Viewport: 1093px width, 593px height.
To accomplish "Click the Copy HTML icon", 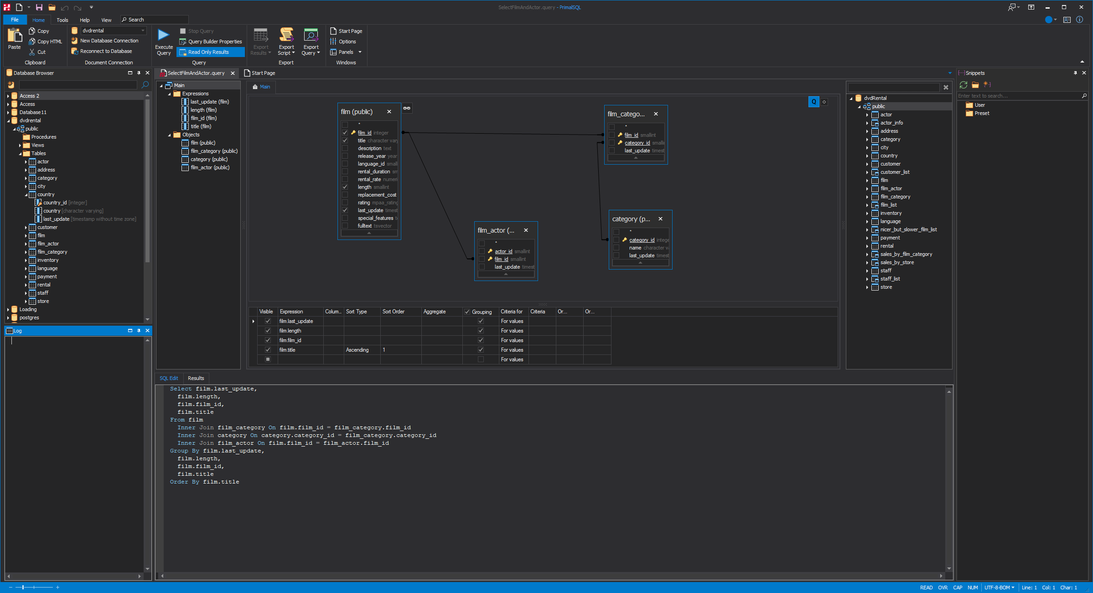I will (x=32, y=42).
